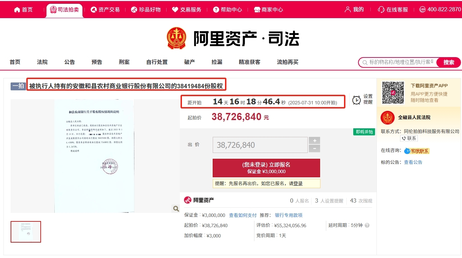
Task: Click the magnifier icon to enlarge the image
Action: coord(176,208)
